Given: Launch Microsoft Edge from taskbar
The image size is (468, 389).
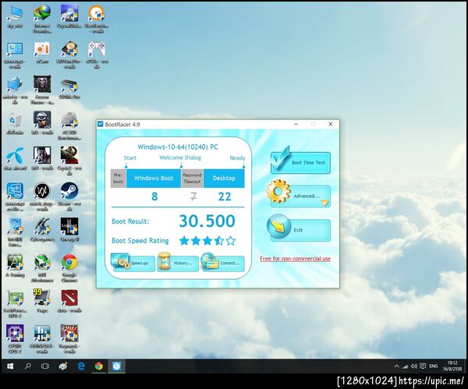Looking at the screenshot, I should (x=81, y=366).
